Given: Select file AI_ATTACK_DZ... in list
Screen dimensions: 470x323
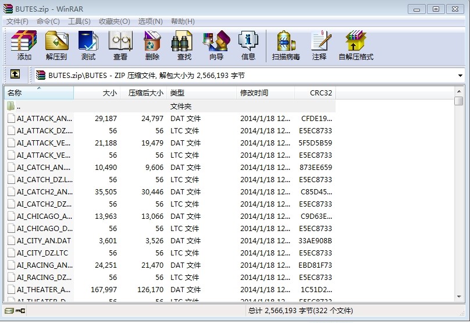Looking at the screenshot, I should pos(45,131).
